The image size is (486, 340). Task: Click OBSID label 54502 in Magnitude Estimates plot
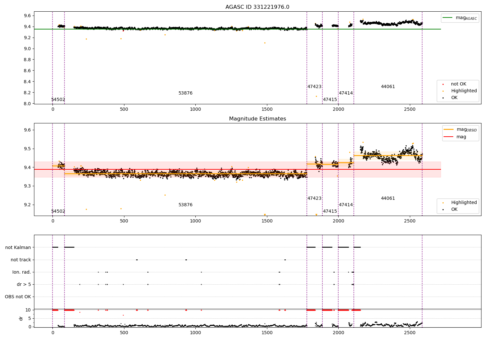pyautogui.click(x=58, y=211)
